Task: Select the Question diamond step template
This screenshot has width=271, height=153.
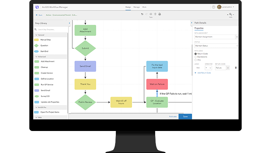Action: tap(36, 46)
